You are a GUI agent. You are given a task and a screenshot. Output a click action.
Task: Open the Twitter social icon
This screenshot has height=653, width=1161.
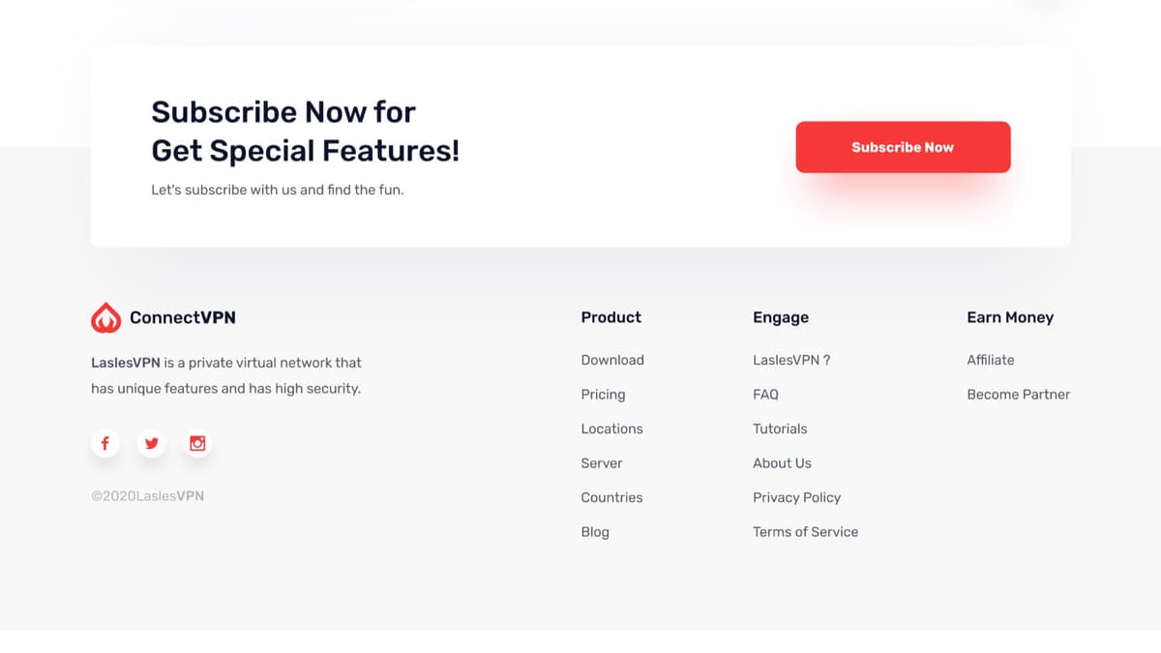coord(151,443)
